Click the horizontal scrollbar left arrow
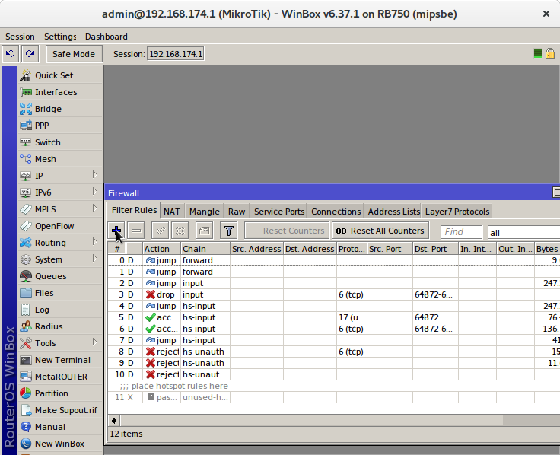 [x=114, y=420]
